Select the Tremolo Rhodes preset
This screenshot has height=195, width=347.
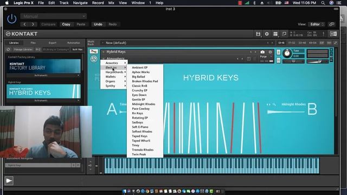[145, 149]
